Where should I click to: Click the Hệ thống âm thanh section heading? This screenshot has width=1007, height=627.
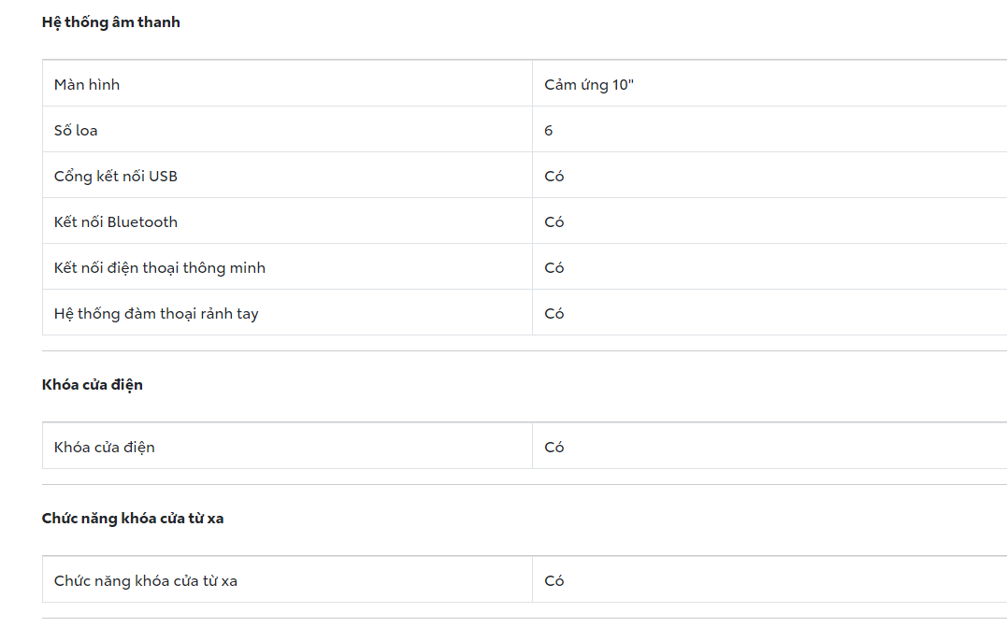110,22
